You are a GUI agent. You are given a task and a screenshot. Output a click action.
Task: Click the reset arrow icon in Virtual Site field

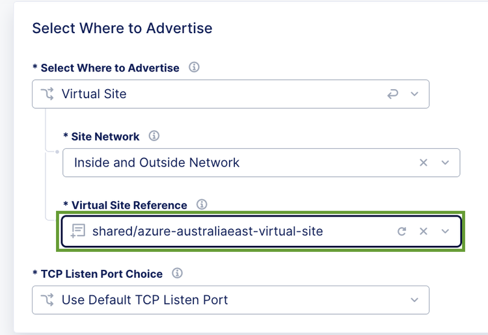click(x=392, y=94)
